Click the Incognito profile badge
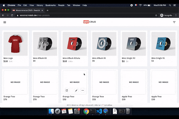 point(166,15)
